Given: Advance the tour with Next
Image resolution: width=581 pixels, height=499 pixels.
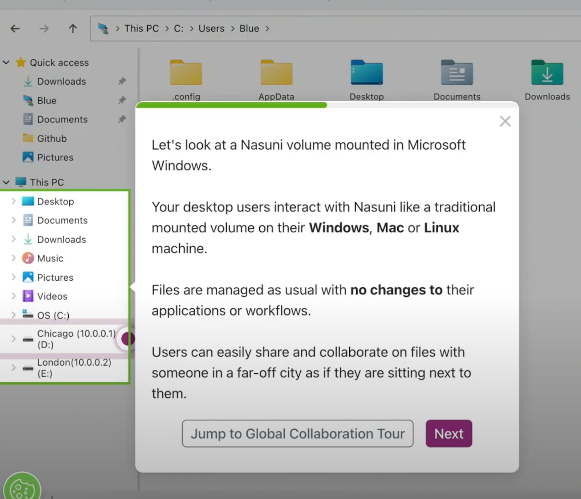Looking at the screenshot, I should (x=449, y=434).
